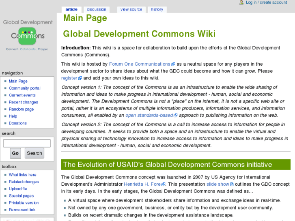Open the history tab
This screenshot has height=221, width=295.
point(157,9)
